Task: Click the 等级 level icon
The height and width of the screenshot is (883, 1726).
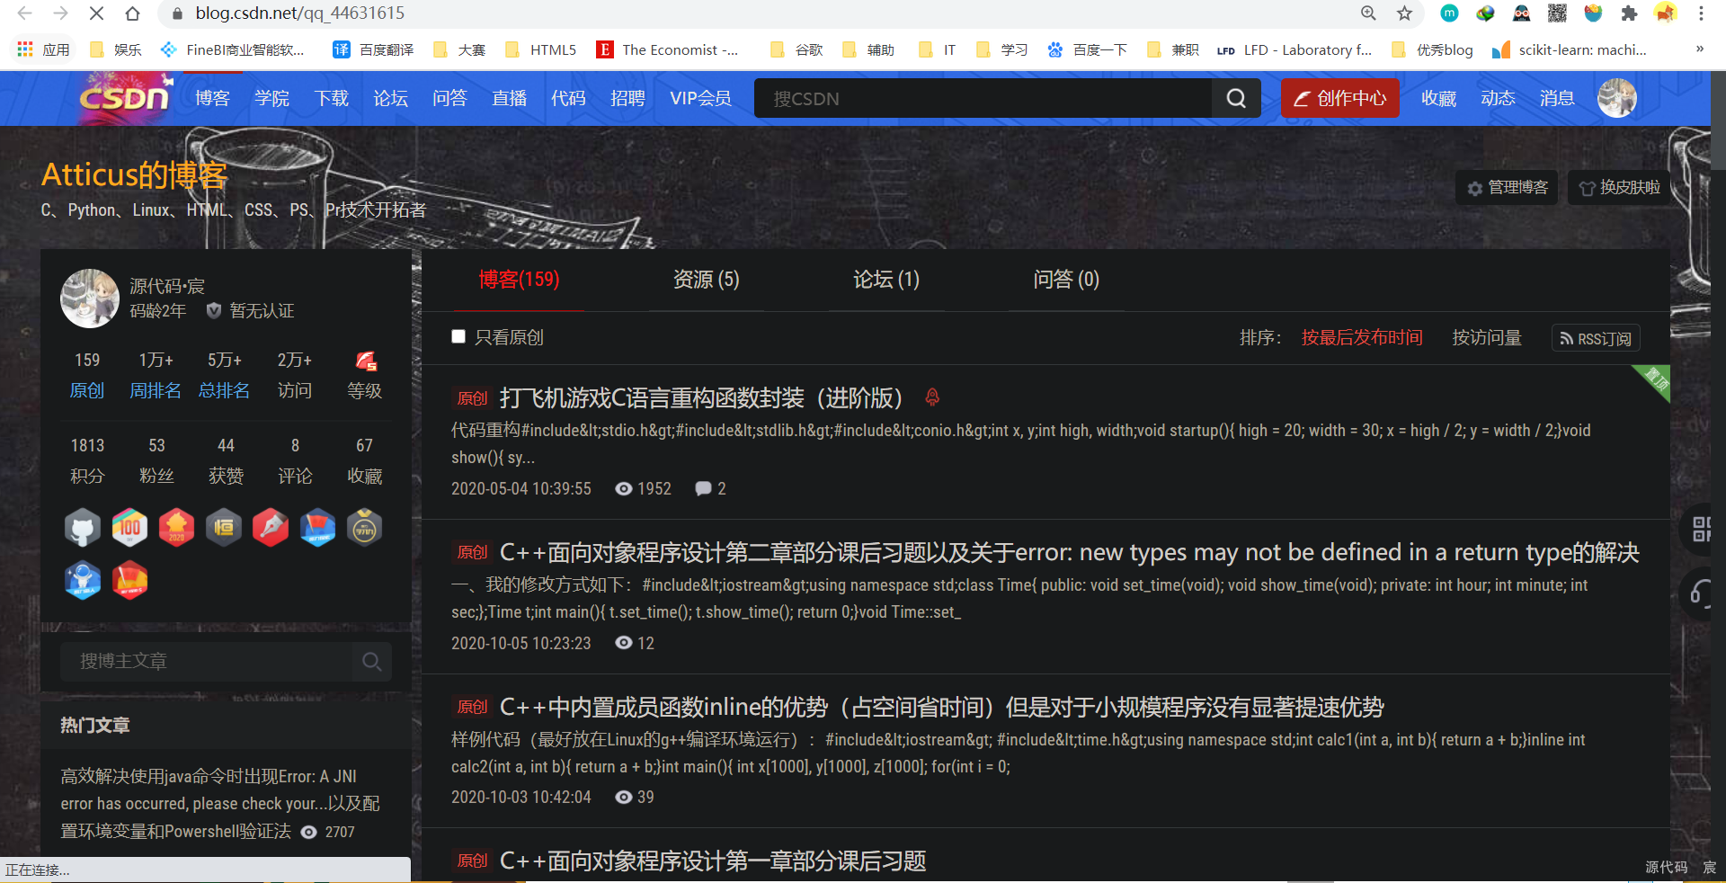Action: 365,361
